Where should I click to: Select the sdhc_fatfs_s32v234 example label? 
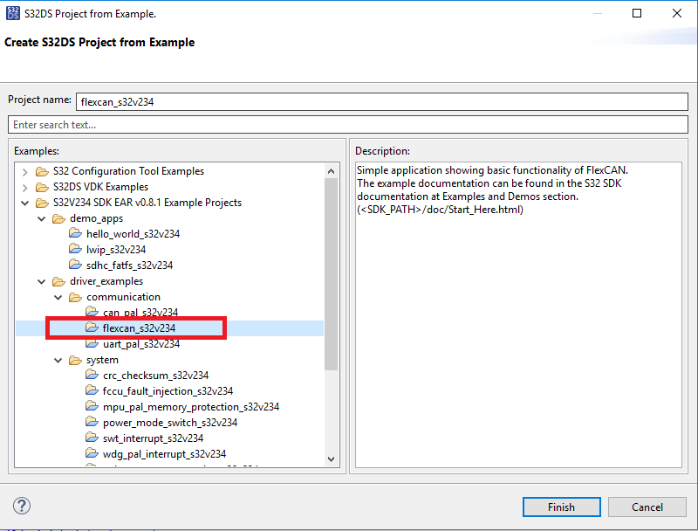coord(129,265)
